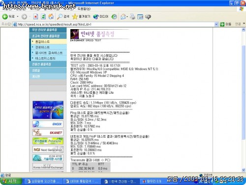Click the page scrollbar up arrow
The height and width of the screenshot is (185, 246).
[244, 30]
